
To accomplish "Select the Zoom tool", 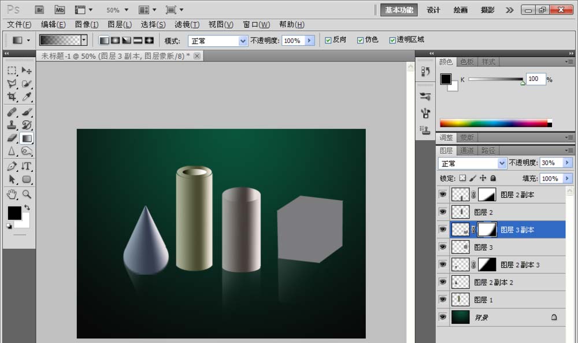I will coord(27,194).
